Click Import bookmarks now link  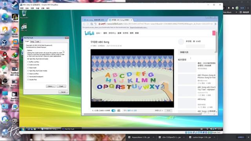pyautogui.click(x=138, y=27)
